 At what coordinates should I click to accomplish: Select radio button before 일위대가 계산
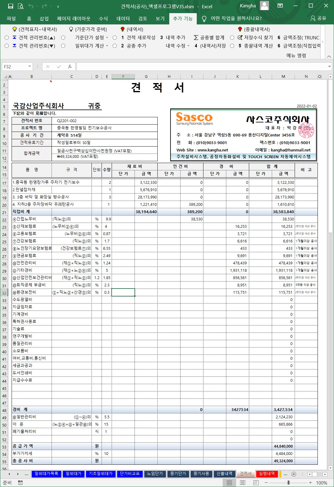[x=63, y=45]
